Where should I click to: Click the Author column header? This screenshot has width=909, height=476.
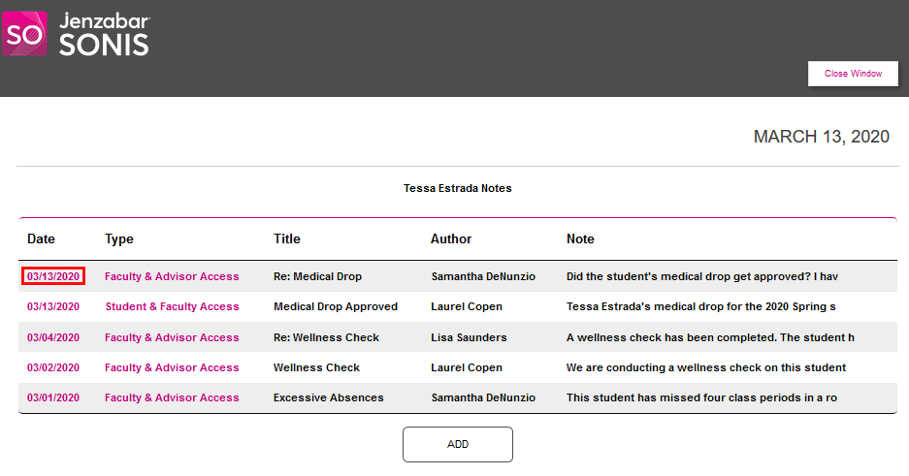[x=451, y=238]
